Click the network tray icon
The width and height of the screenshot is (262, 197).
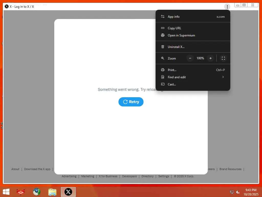pyautogui.click(x=232, y=192)
